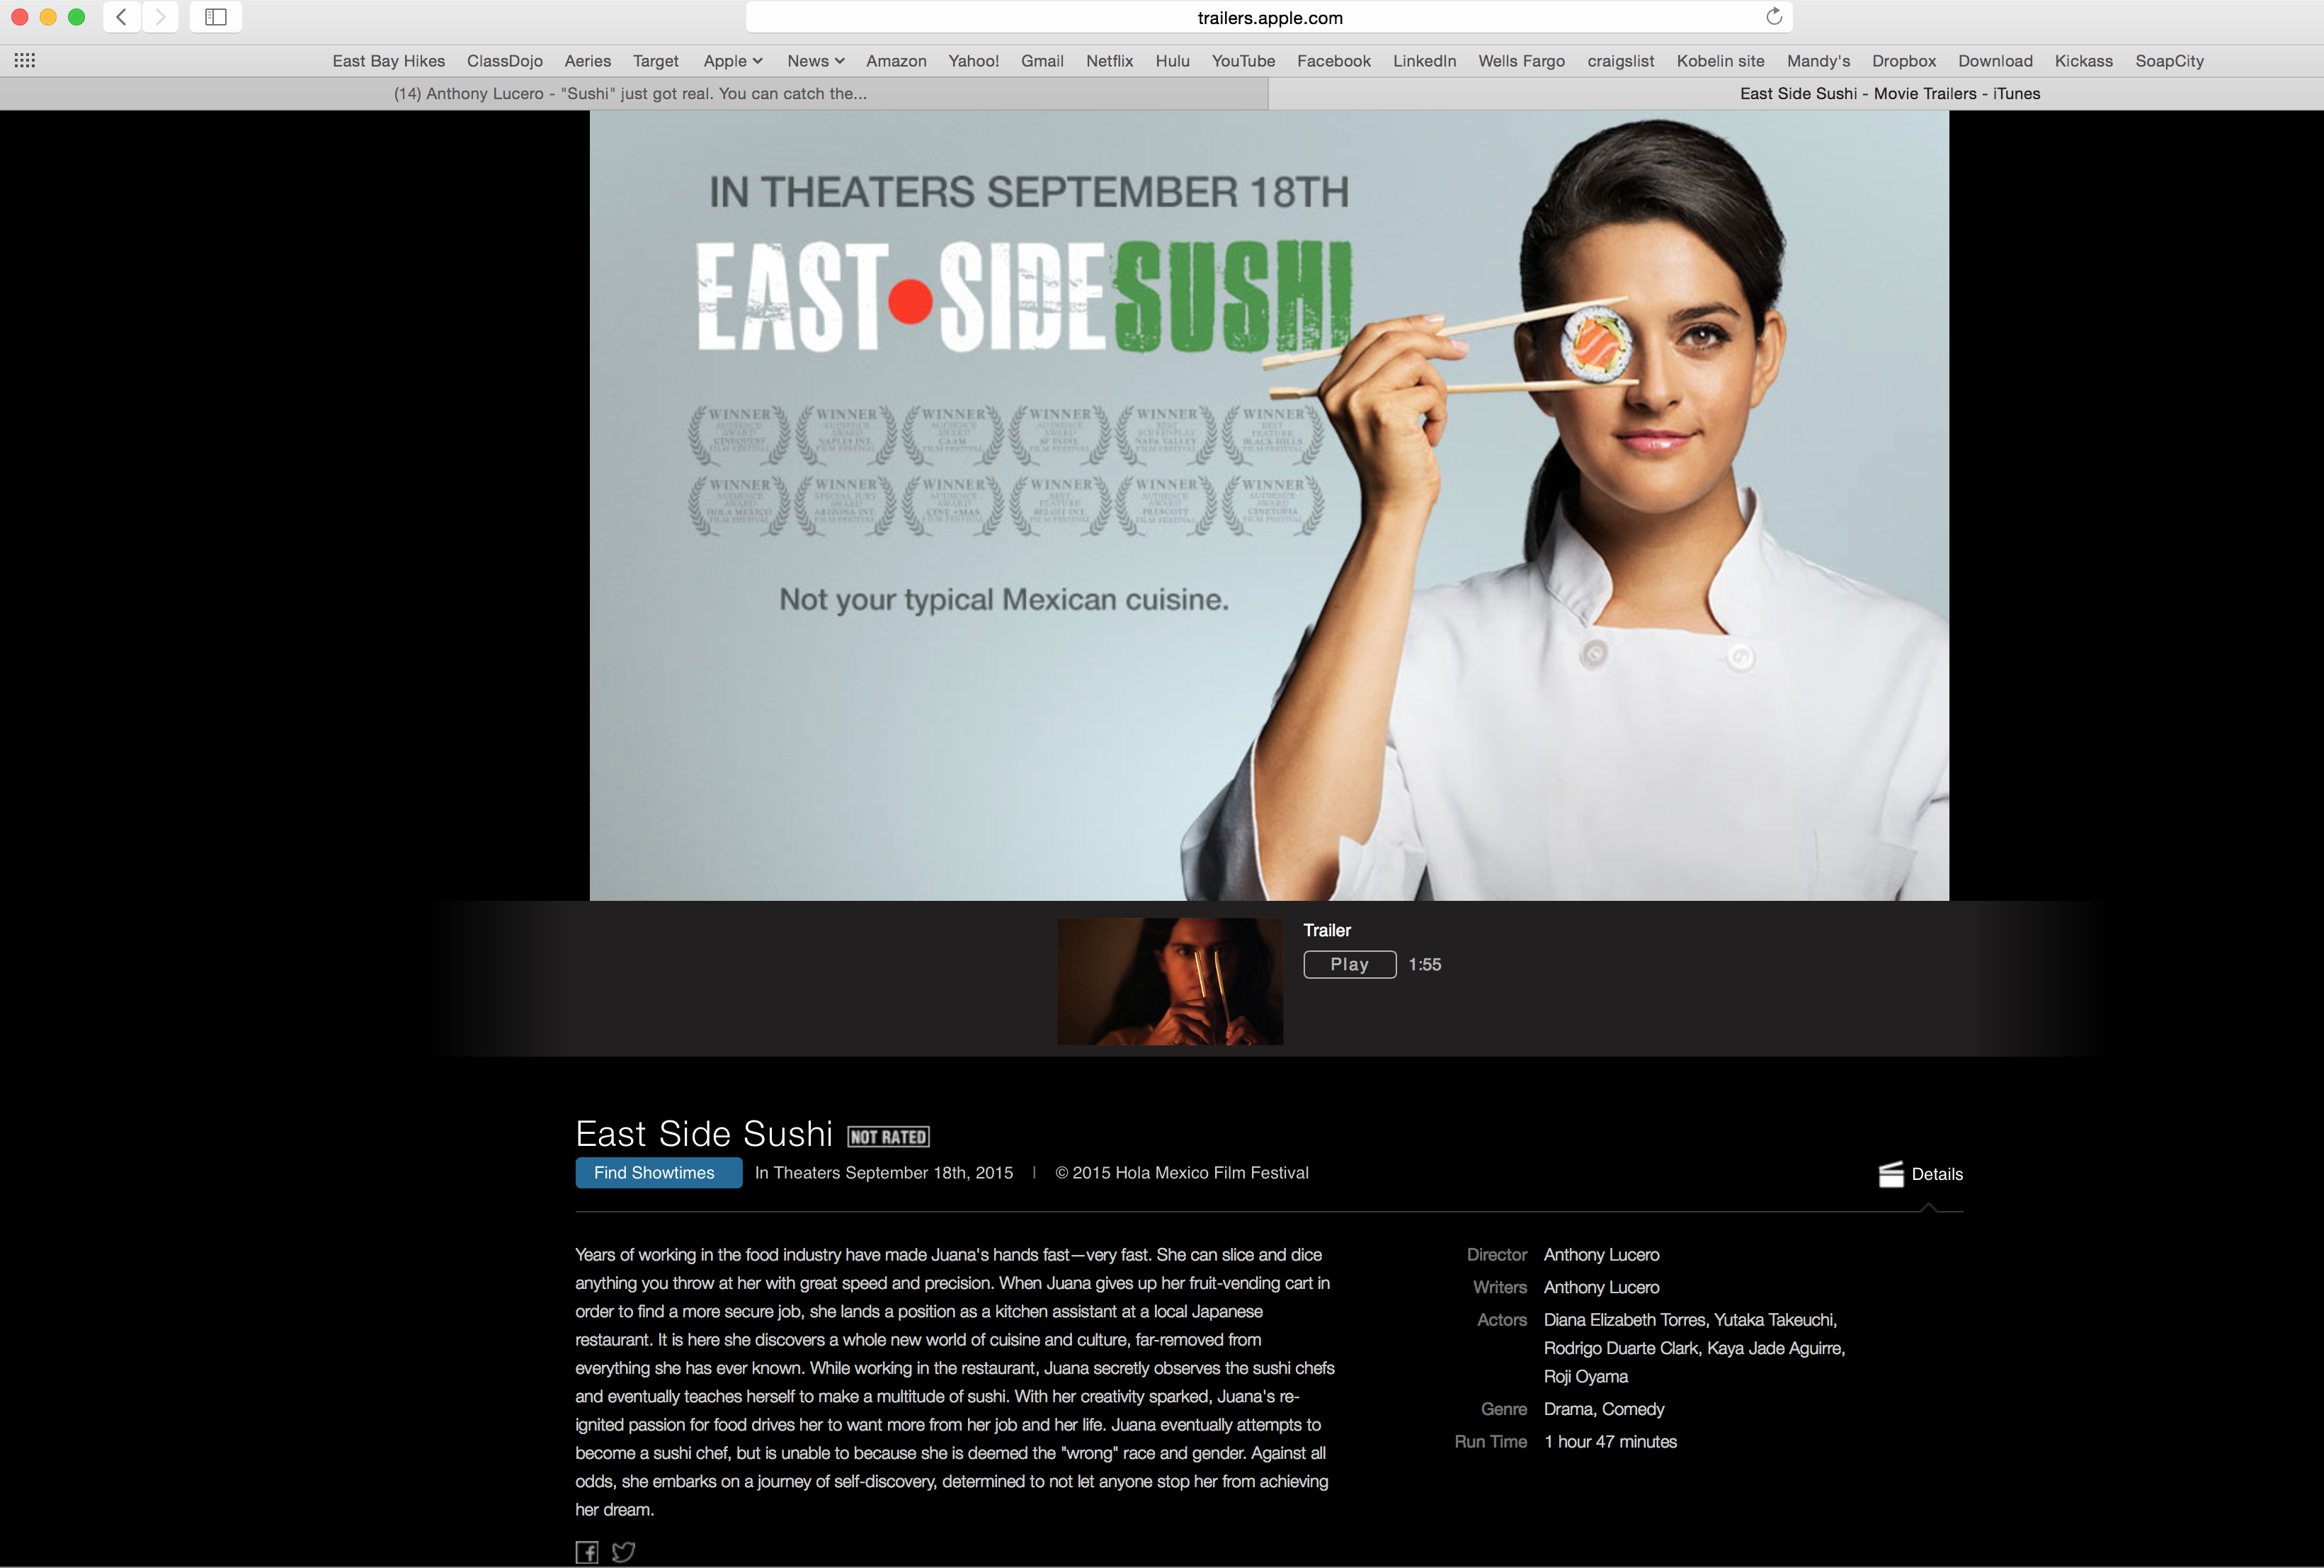Open the Top Sites grid icon
Screen dimensions: 2324x1568
coord(25,61)
